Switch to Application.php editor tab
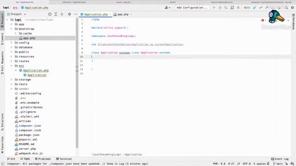This screenshot has width=296, height=166. click(x=96, y=14)
